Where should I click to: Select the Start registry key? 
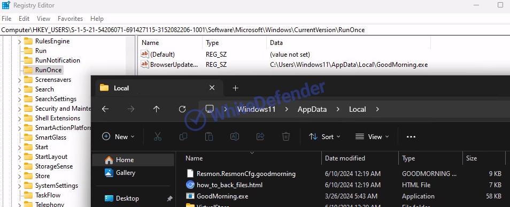42,147
